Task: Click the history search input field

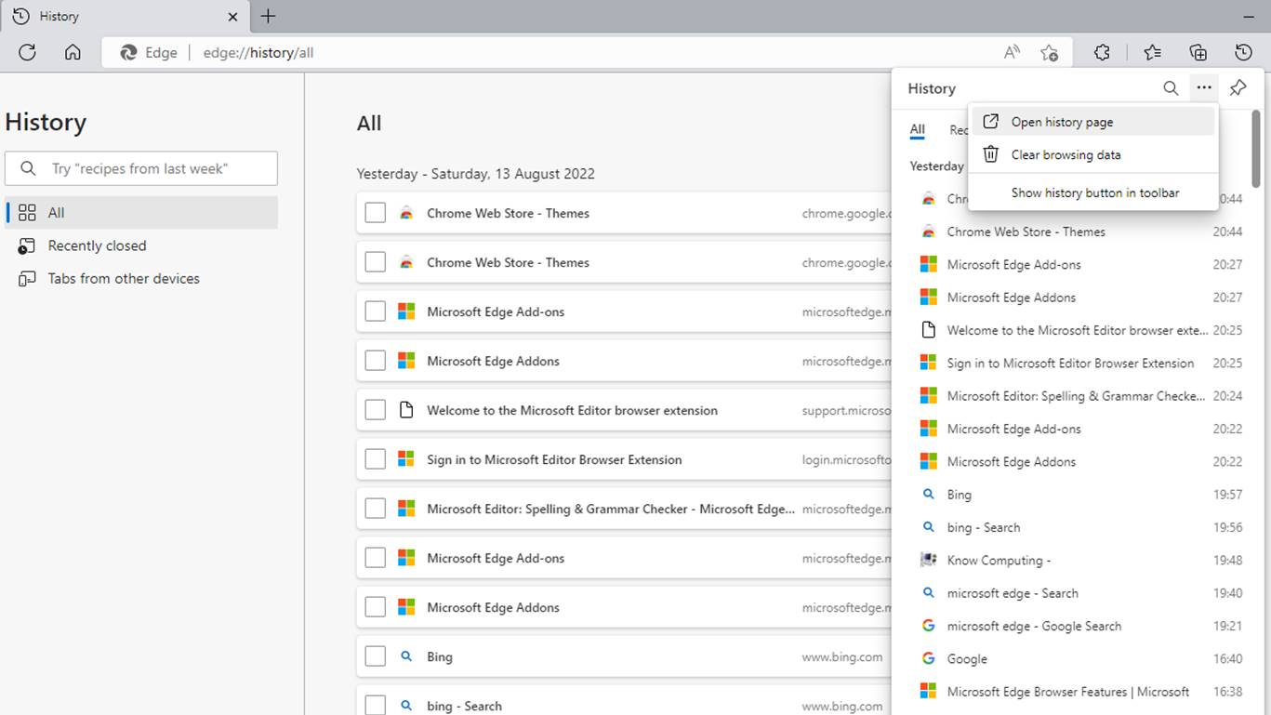Action: click(x=140, y=168)
